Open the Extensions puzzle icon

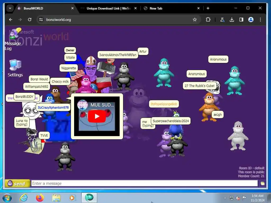(x=208, y=20)
